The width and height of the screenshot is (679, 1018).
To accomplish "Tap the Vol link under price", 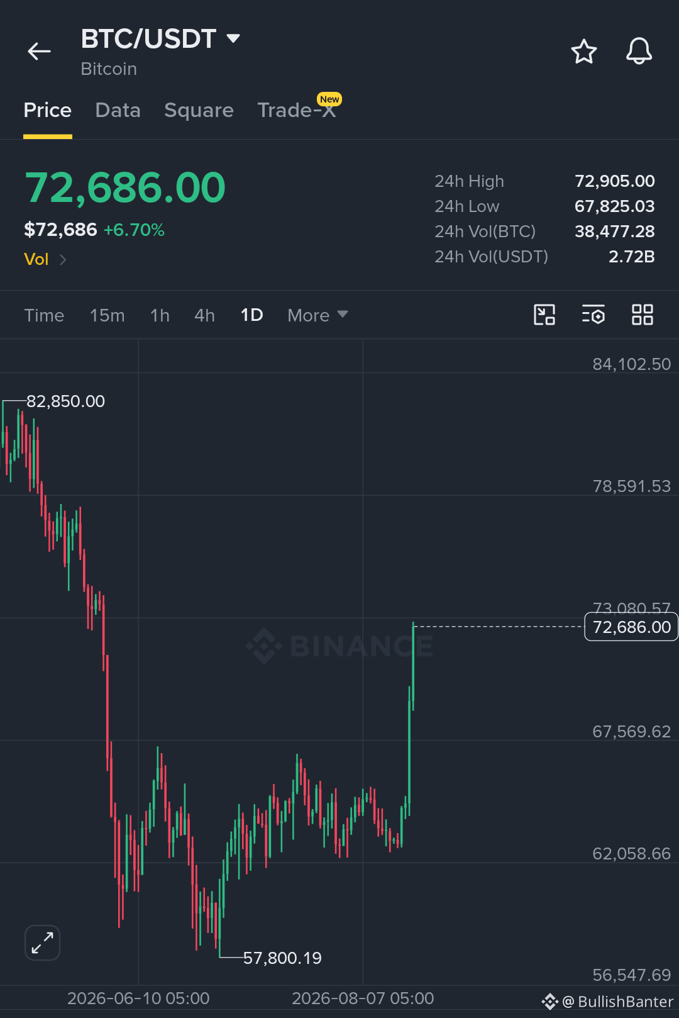I will 36,259.
